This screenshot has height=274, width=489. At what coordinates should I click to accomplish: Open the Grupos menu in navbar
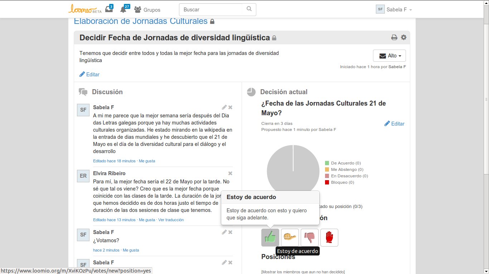coord(147,10)
